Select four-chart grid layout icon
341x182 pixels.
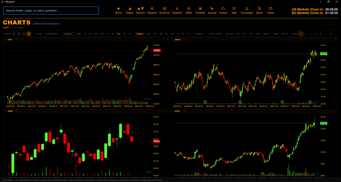pyautogui.click(x=29, y=34)
